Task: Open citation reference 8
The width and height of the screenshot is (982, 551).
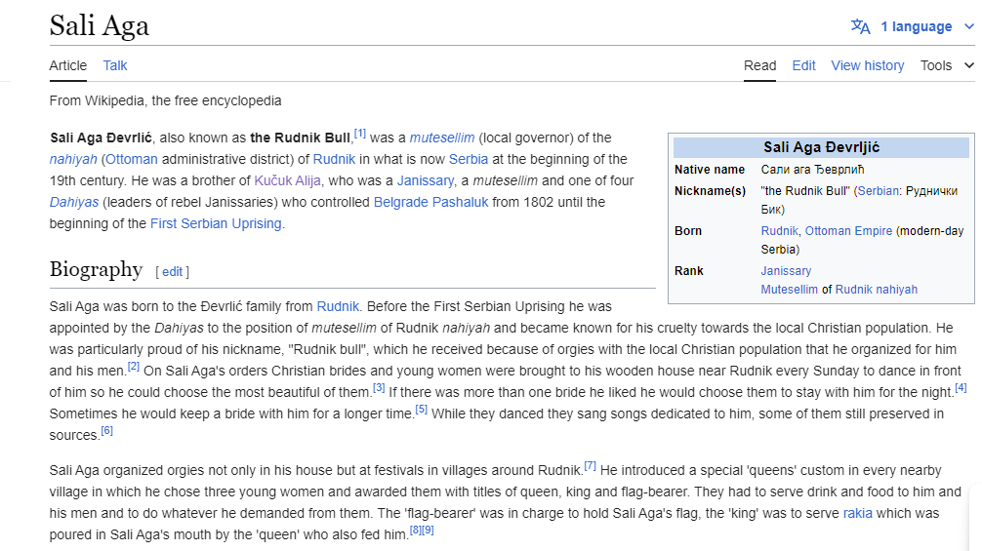Action: point(415,530)
